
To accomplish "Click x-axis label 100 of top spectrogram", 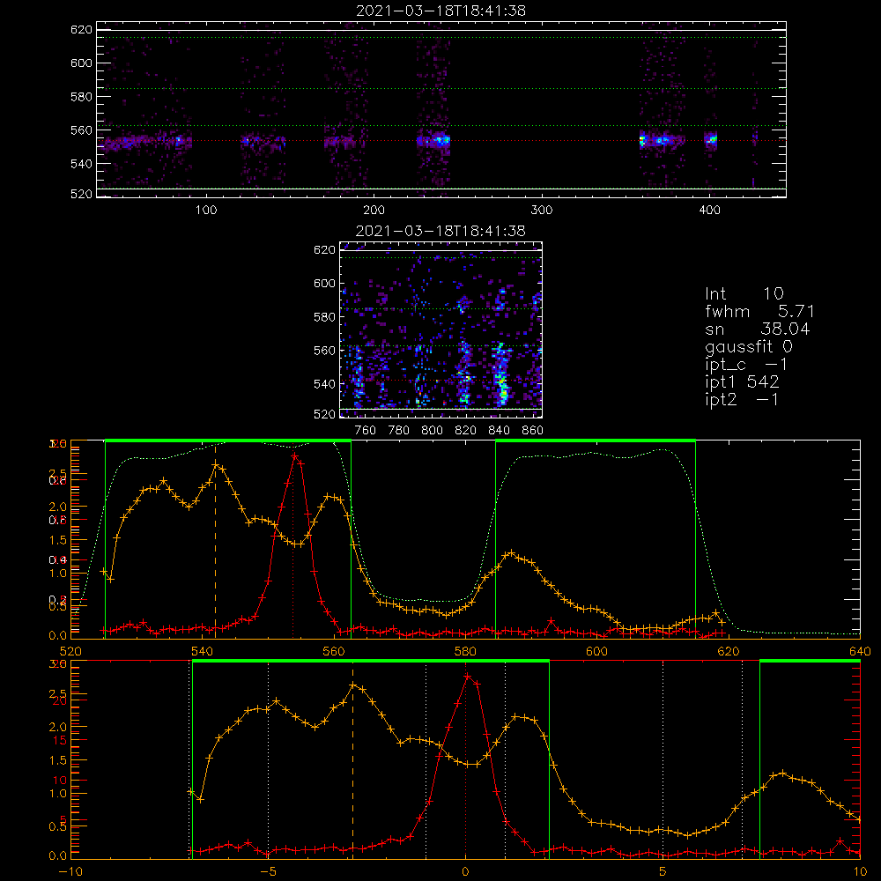I will point(206,211).
